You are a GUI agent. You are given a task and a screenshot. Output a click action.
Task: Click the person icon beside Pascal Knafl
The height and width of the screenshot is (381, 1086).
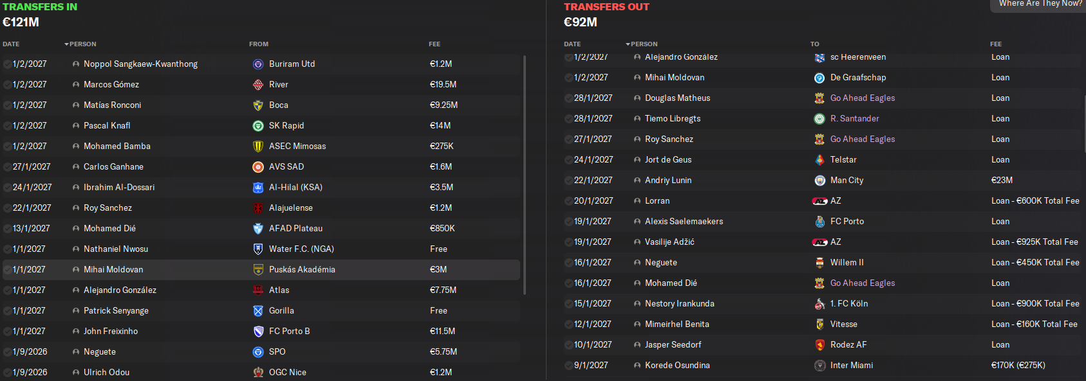76,126
